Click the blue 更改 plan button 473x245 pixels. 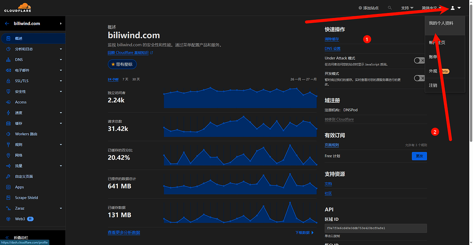tap(419, 156)
